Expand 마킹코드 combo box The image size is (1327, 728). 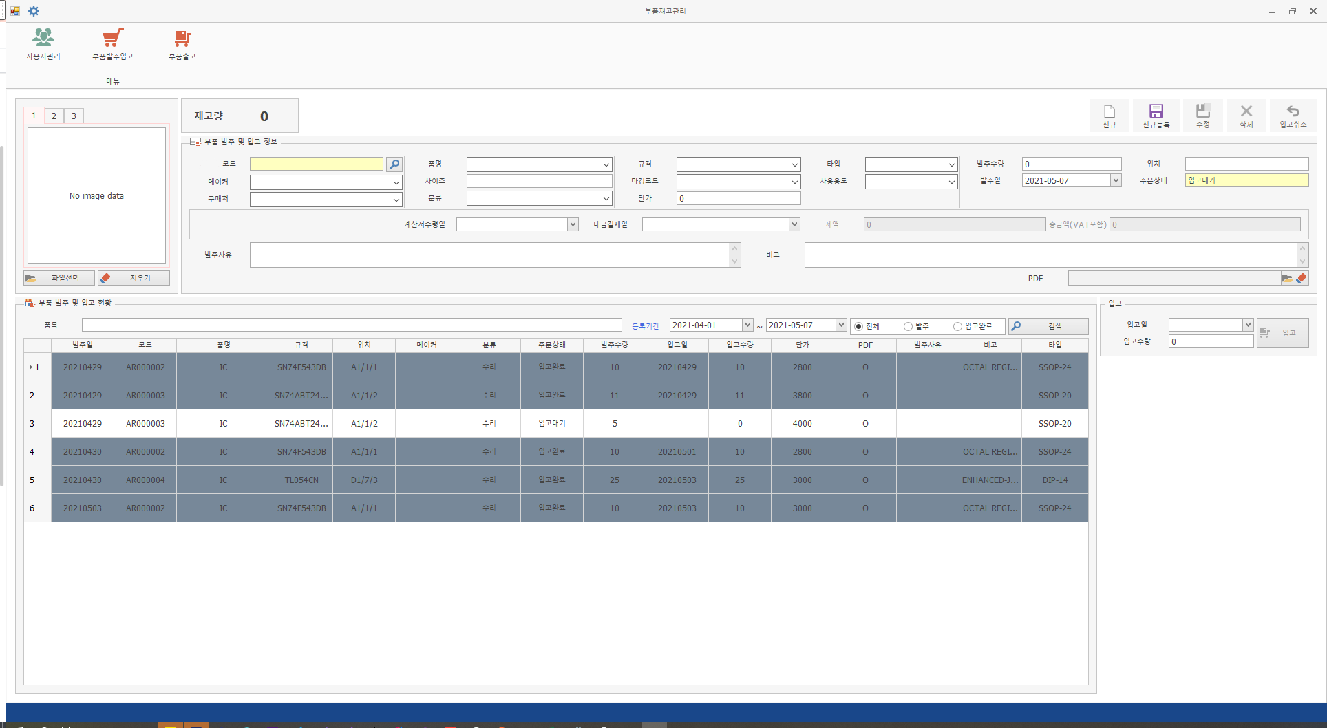[x=794, y=182]
